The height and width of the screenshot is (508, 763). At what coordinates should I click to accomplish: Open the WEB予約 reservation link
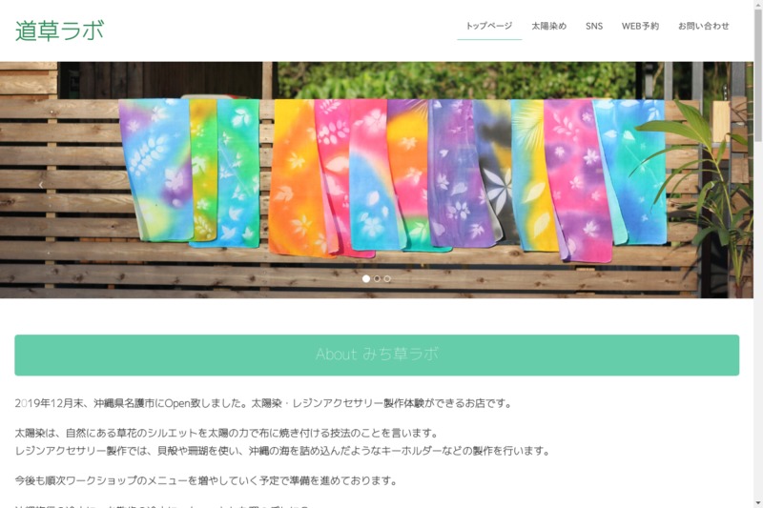point(640,27)
